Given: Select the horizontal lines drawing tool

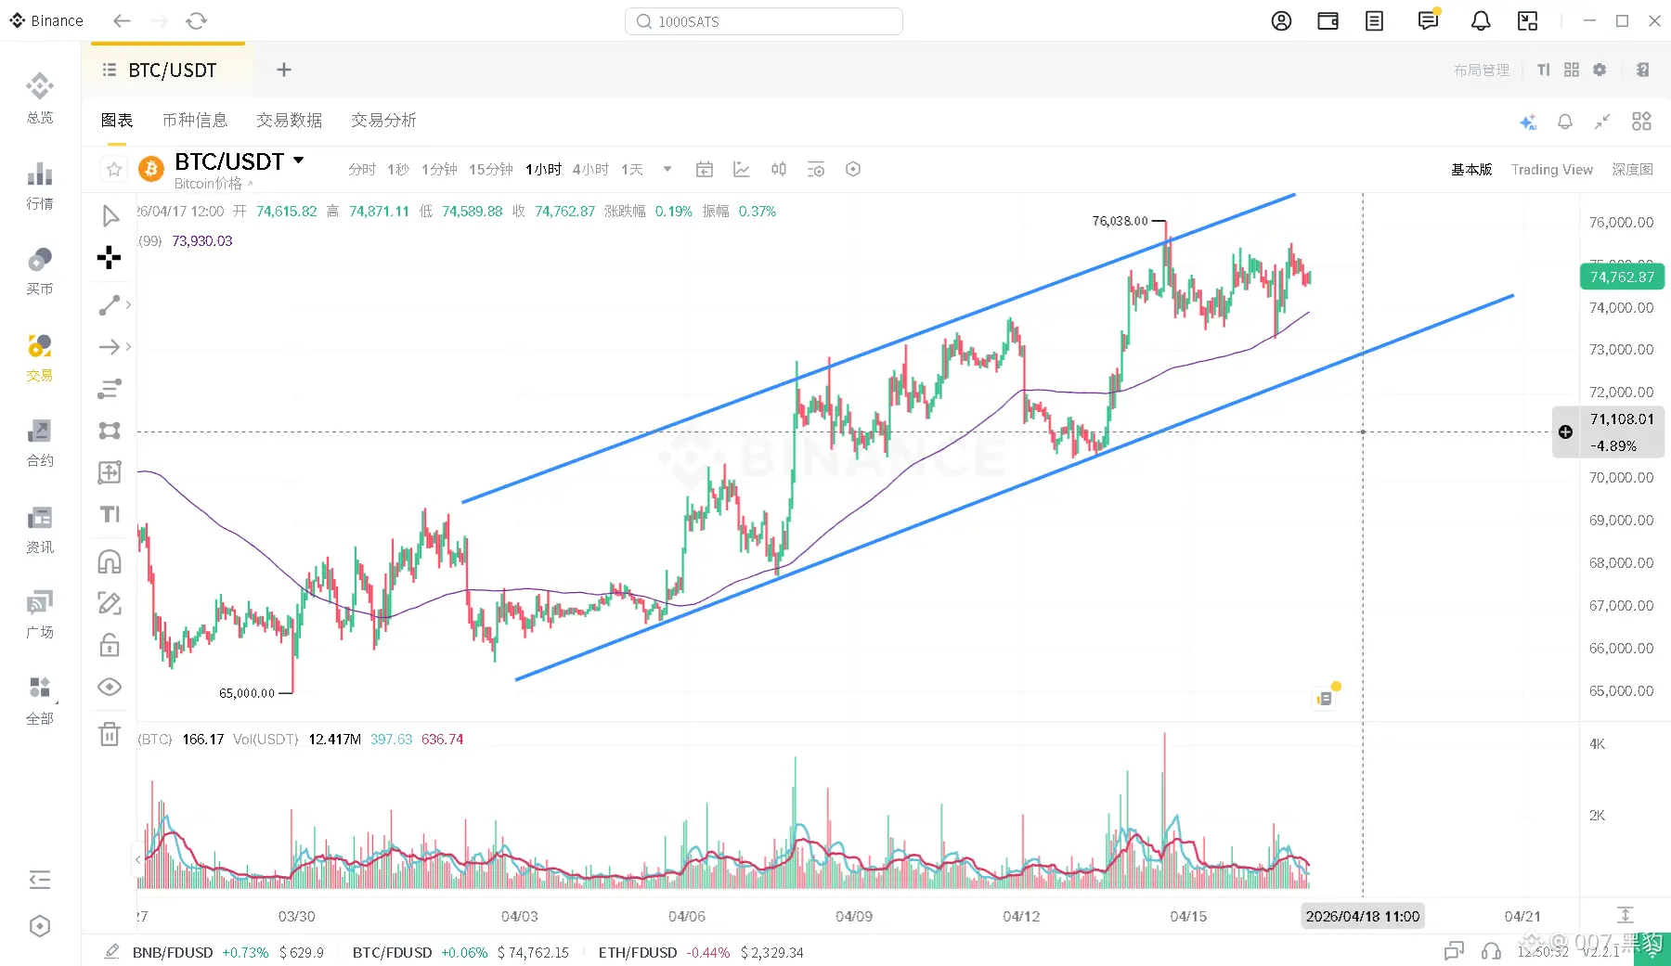Looking at the screenshot, I should point(110,389).
